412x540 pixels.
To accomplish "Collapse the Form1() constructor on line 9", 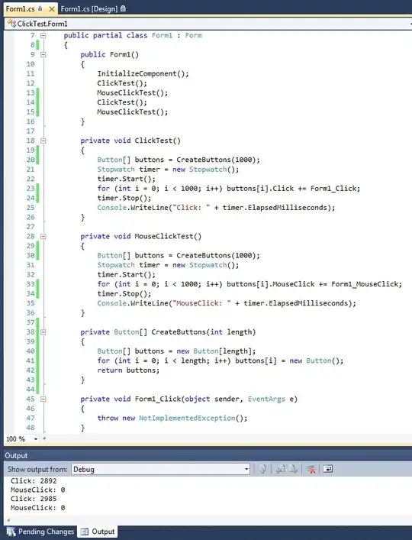I will pyautogui.click(x=43, y=54).
